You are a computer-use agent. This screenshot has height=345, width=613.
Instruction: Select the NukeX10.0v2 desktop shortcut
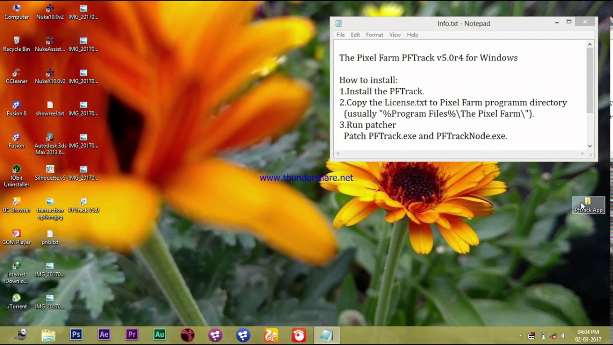coord(50,77)
